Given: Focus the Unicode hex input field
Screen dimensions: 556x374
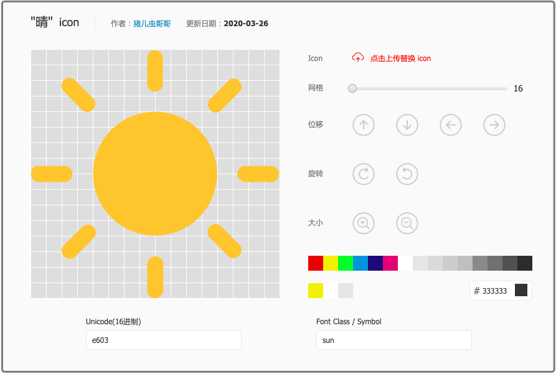Looking at the screenshot, I should [x=163, y=340].
